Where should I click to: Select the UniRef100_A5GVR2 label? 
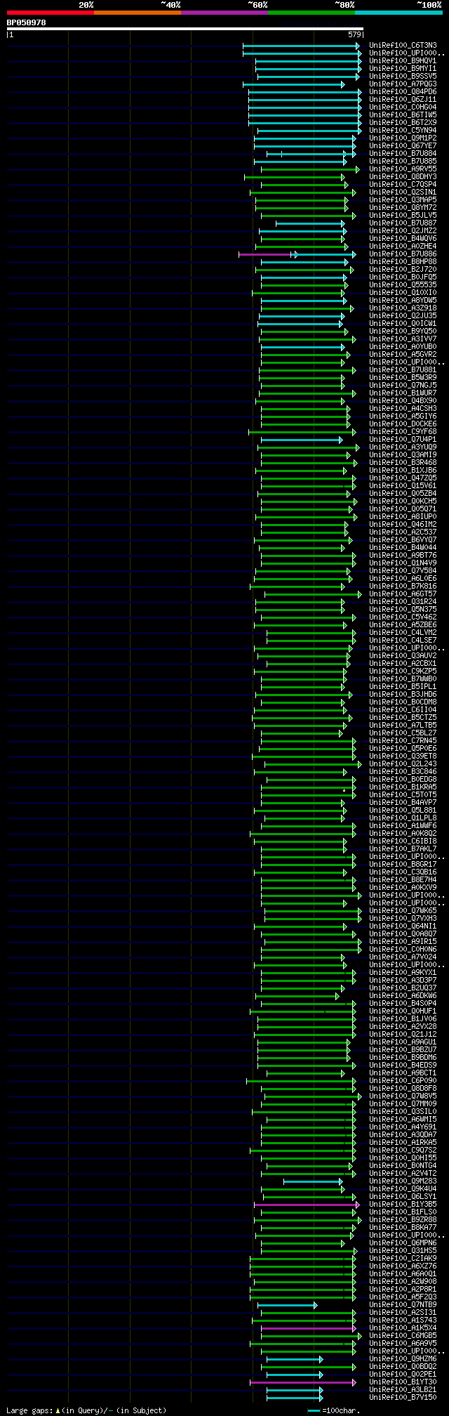pyautogui.click(x=403, y=355)
